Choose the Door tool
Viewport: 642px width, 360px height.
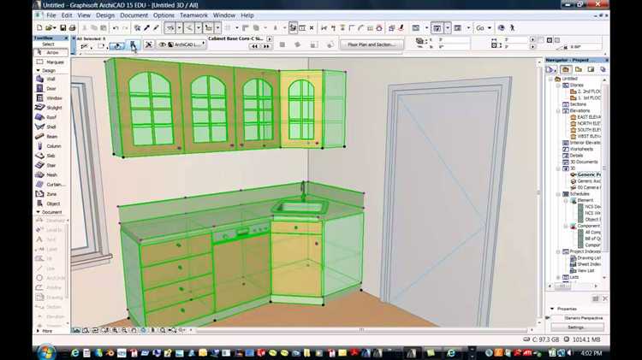pos(50,88)
